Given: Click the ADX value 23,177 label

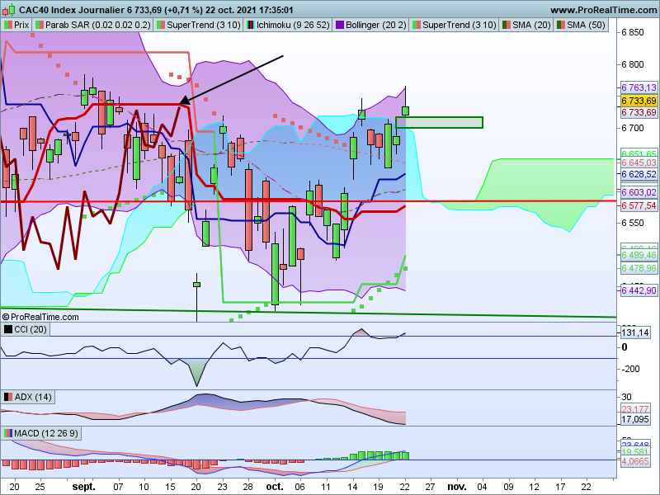Looking at the screenshot, I should (635, 409).
